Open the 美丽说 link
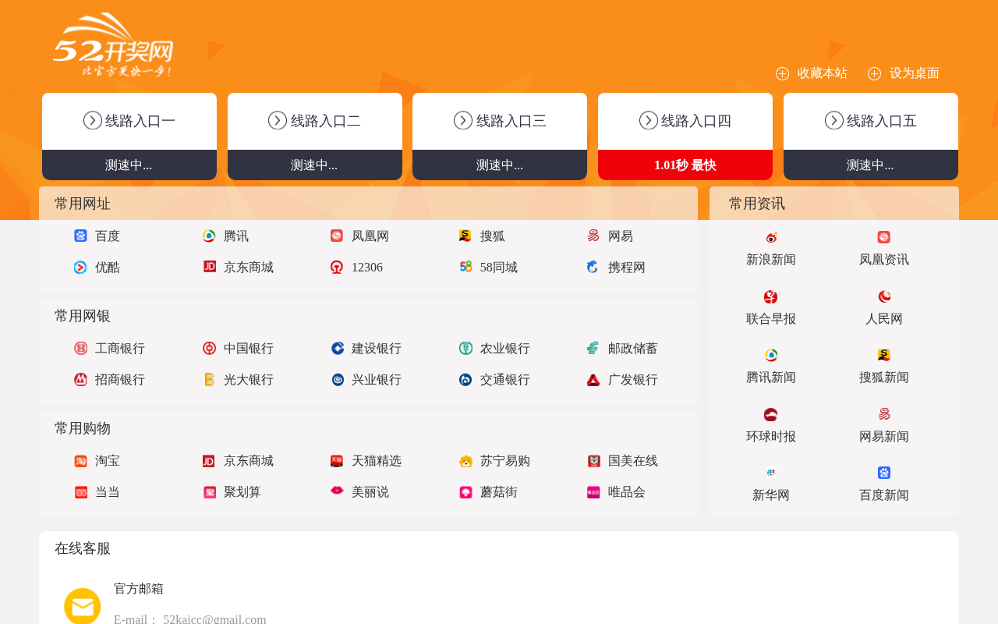998x624 pixels. (x=370, y=492)
